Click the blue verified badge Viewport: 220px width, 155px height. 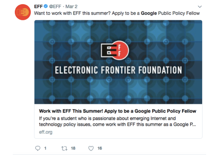tap(46, 6)
